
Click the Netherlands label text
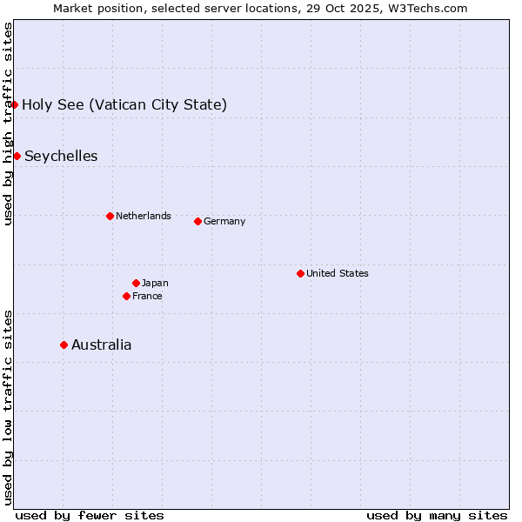click(144, 216)
